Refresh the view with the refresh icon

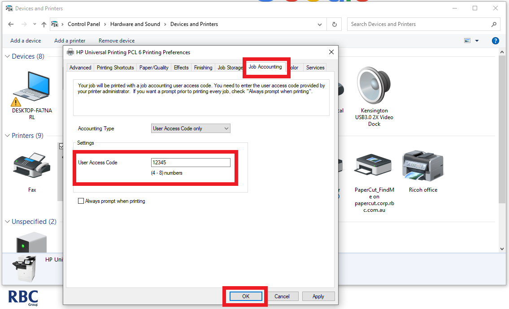click(x=334, y=24)
